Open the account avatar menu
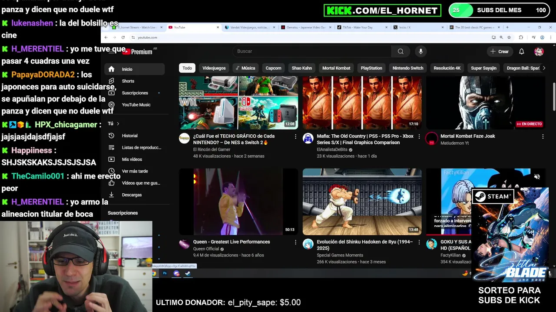Viewport: 556px width, 312px height. pyautogui.click(x=539, y=51)
